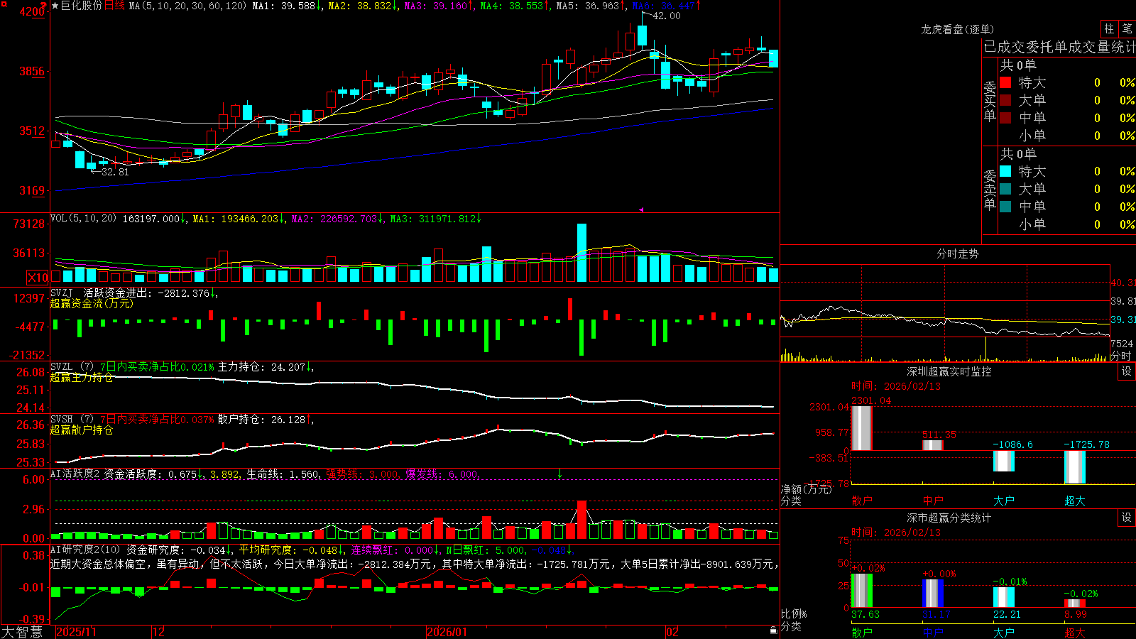Click the 超赢散户持仓 label
Image resolution: width=1136 pixels, height=639 pixels.
click(82, 430)
